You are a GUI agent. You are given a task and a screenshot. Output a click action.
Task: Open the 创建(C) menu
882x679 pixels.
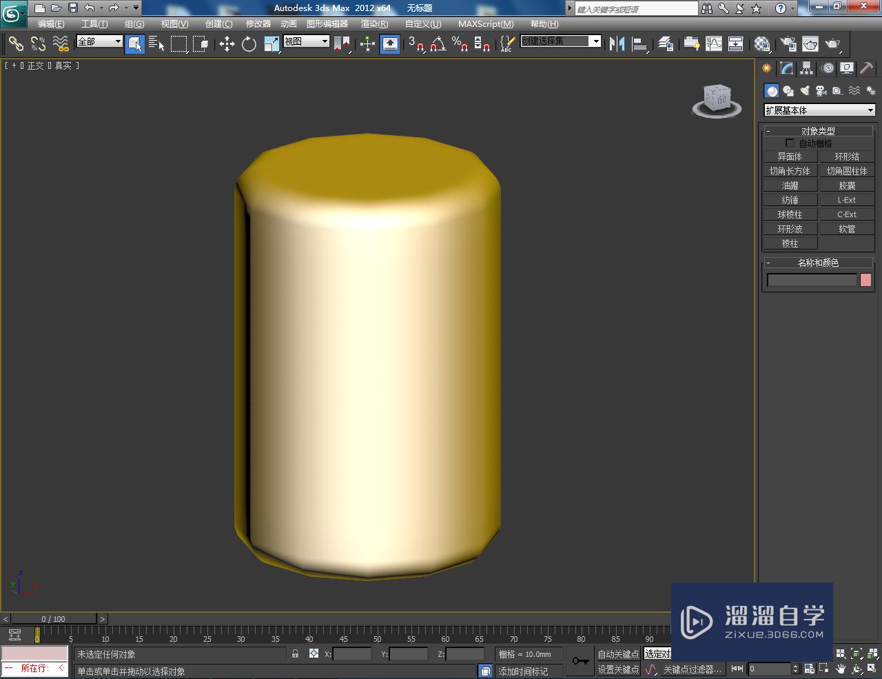219,24
